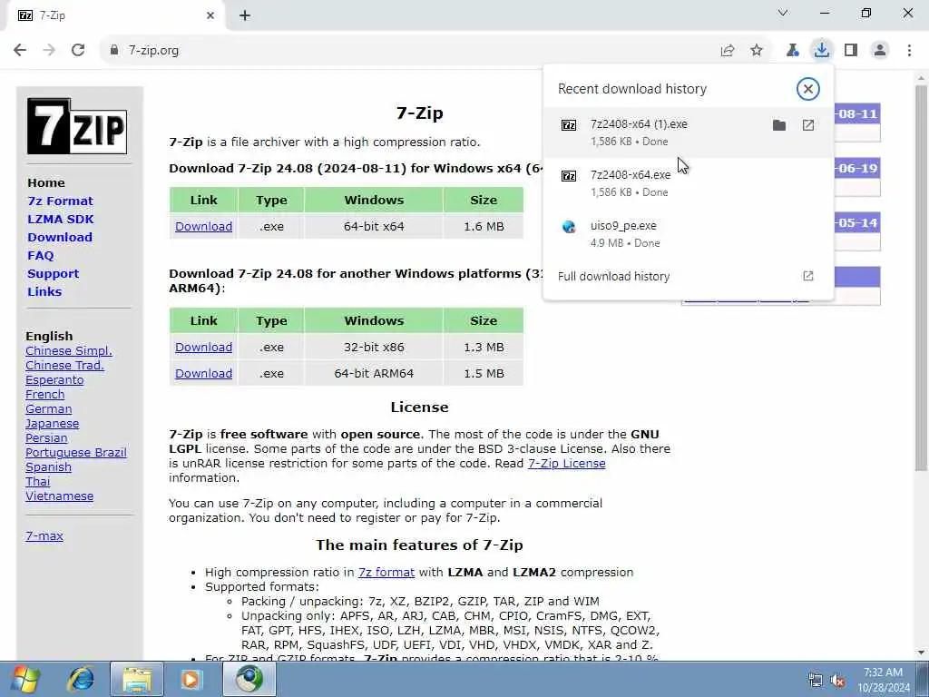
Task: Show 7z2408-x64 (1).exe in folder
Action: pyautogui.click(x=779, y=125)
